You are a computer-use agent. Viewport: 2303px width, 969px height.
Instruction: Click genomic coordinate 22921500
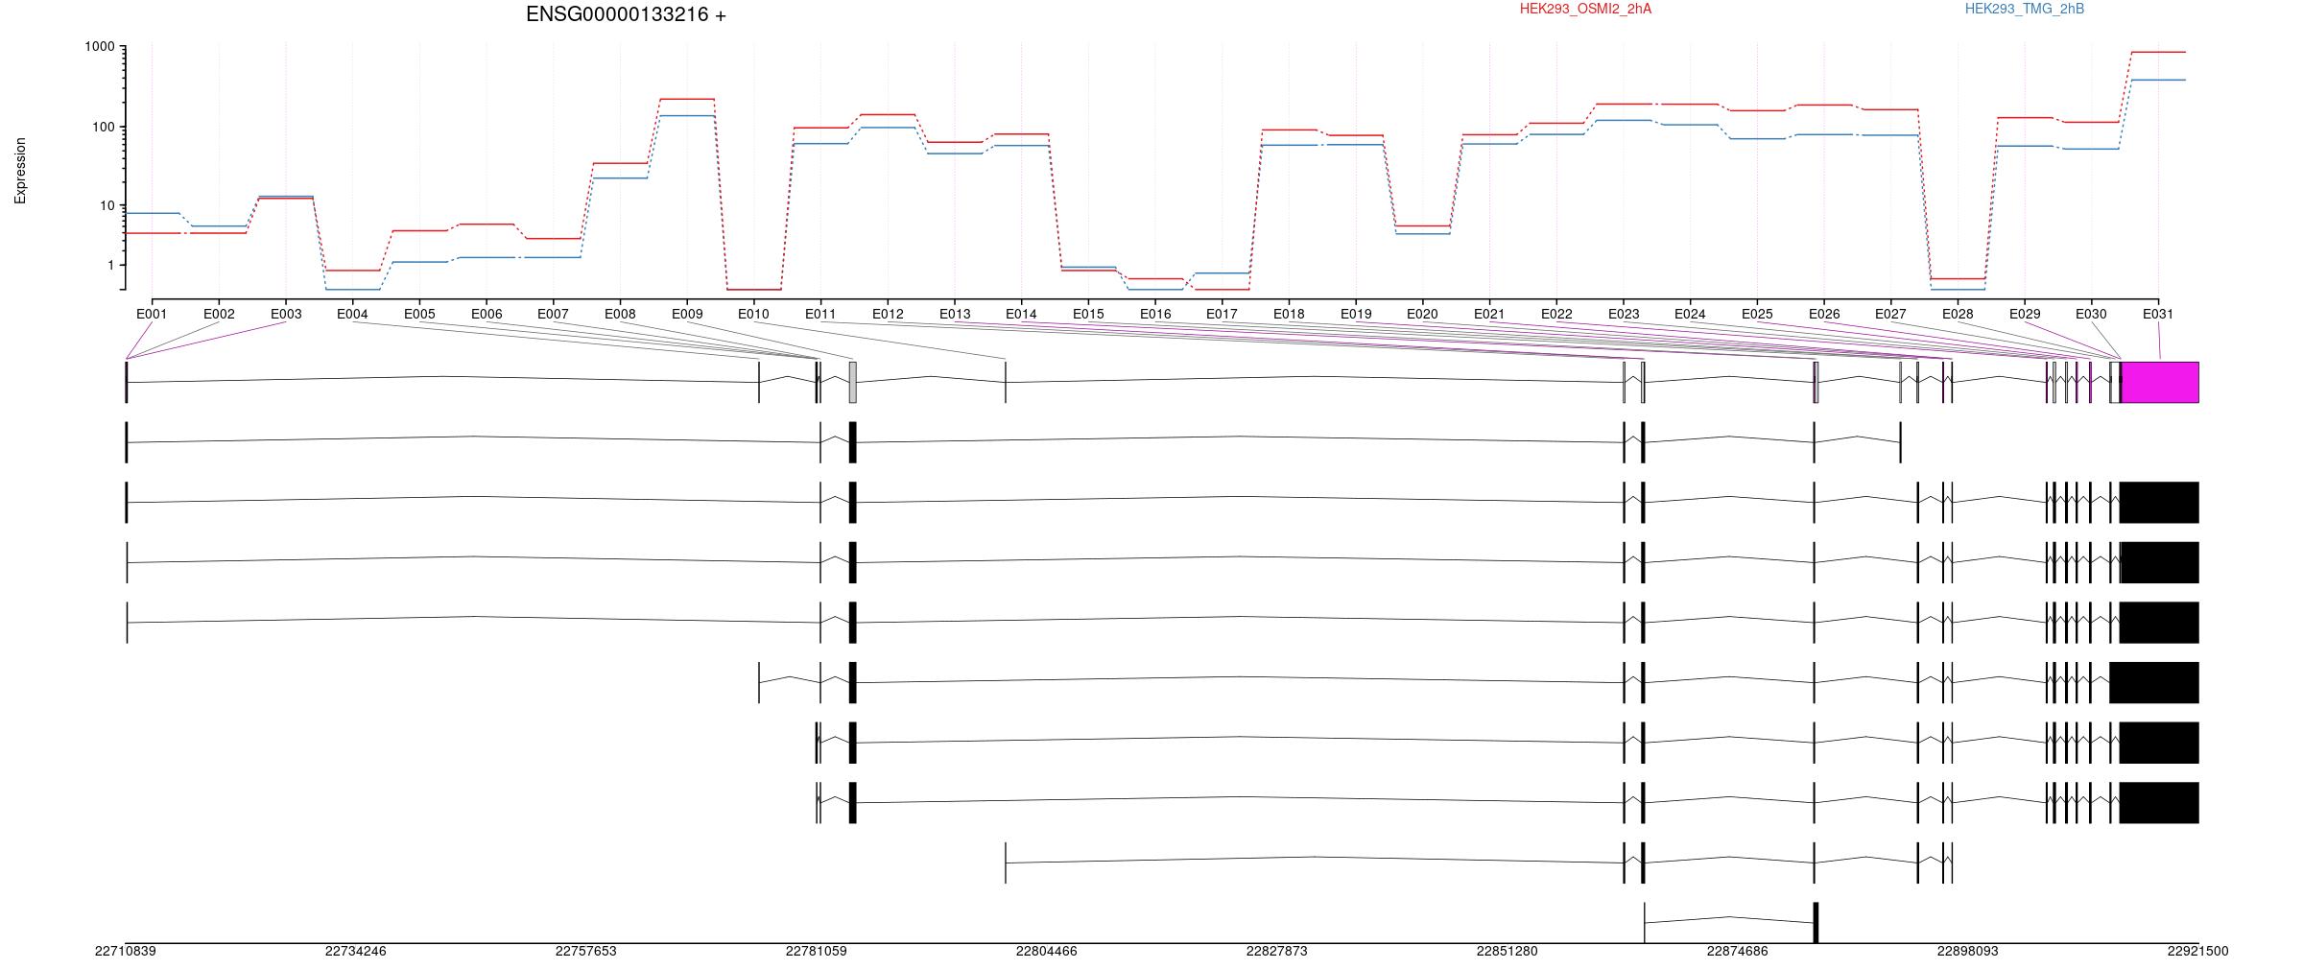2198,951
